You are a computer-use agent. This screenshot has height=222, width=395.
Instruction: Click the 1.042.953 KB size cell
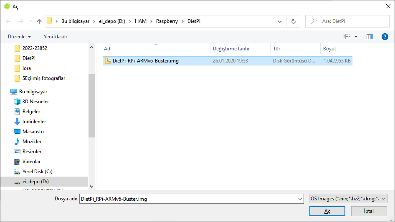click(337, 61)
